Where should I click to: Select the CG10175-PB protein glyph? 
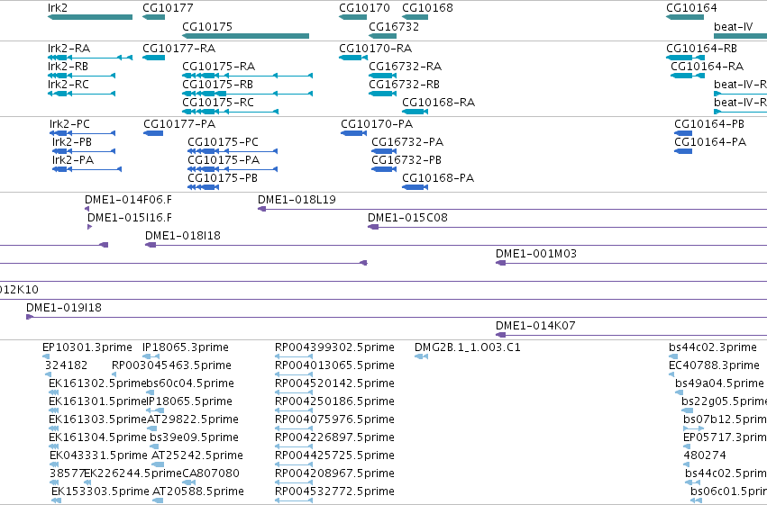point(203,187)
